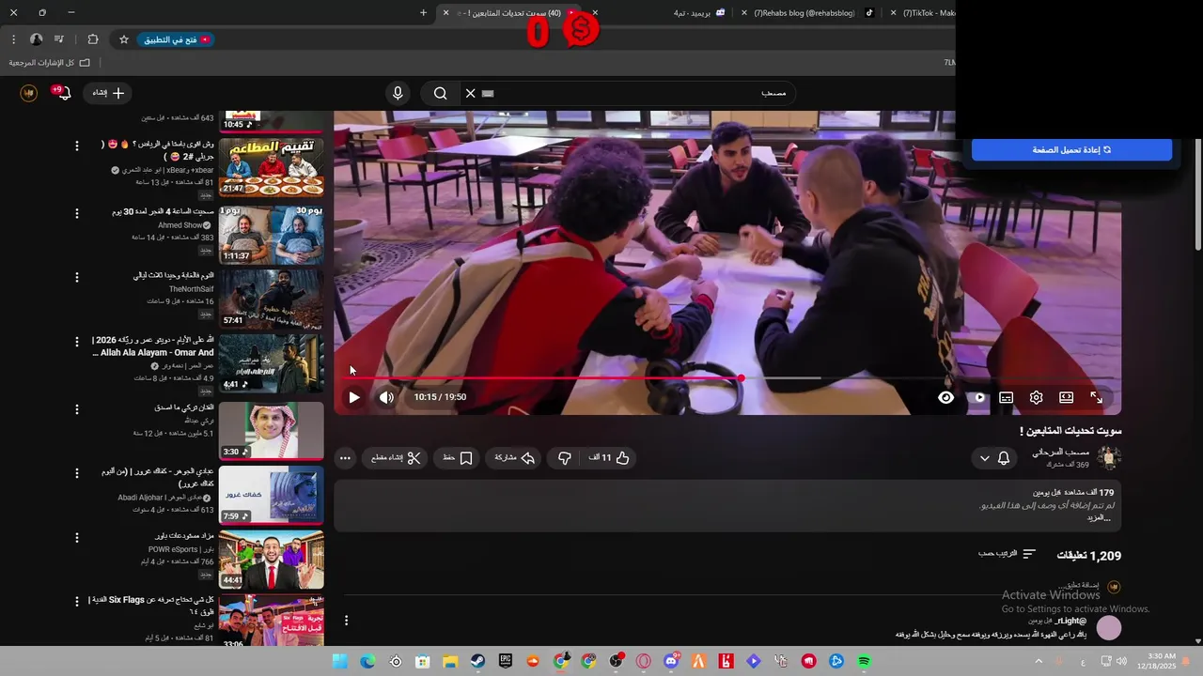This screenshot has width=1203, height=676.
Task: Open options for the Ahmed Show video
Action: [x=77, y=213]
